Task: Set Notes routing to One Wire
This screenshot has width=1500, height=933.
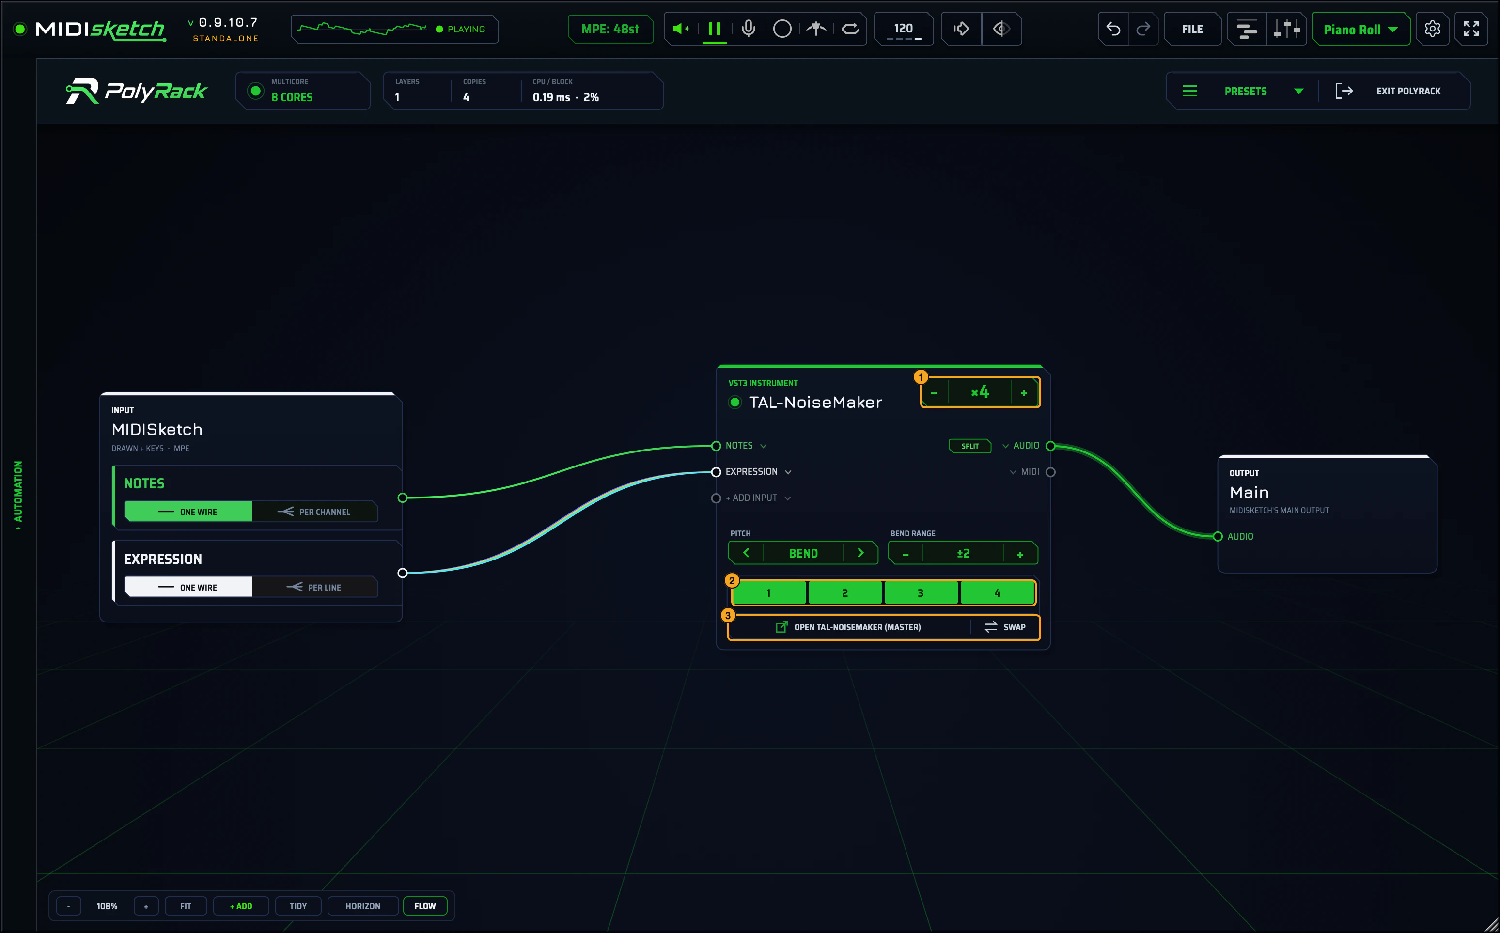Action: click(x=188, y=512)
